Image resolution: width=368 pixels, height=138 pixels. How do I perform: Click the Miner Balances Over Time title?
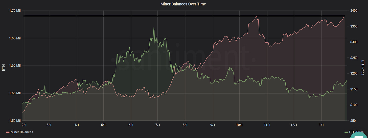(183, 4)
